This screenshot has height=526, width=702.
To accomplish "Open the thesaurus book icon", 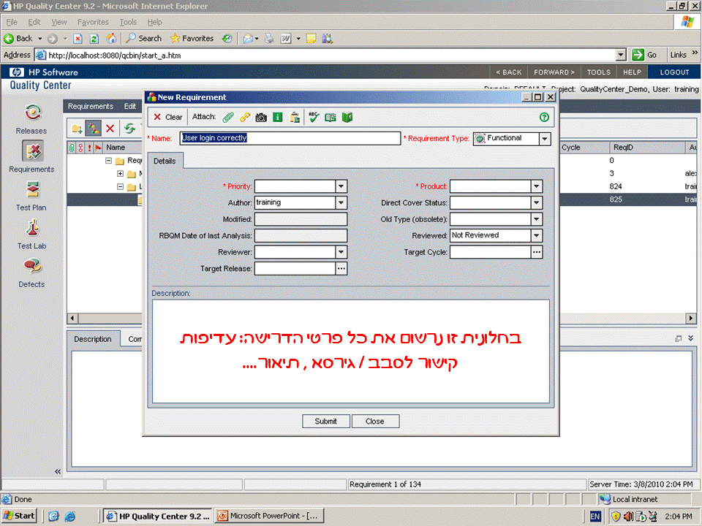I will [331, 117].
